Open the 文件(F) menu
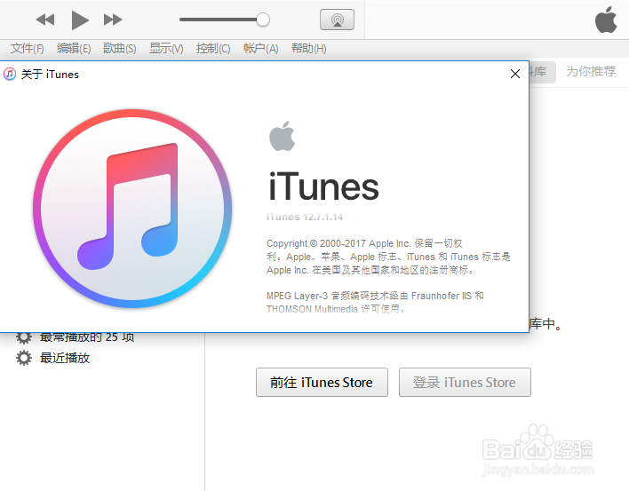Screen dimensions: 629x491 pos(27,49)
